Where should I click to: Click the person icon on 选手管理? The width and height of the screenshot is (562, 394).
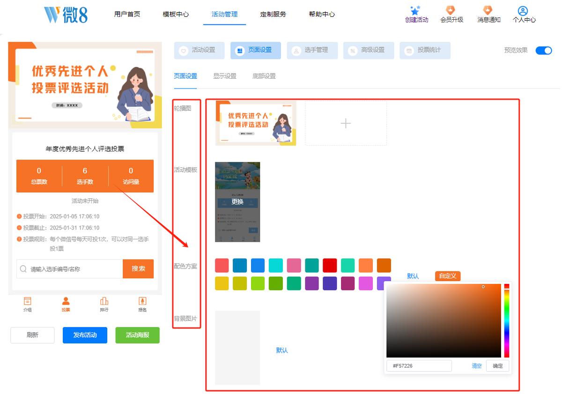[x=296, y=51]
